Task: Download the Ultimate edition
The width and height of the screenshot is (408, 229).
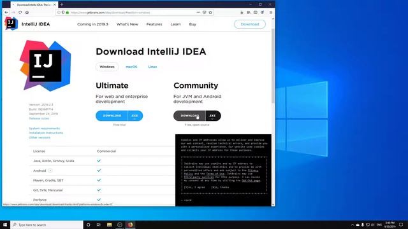Action: pos(112,116)
